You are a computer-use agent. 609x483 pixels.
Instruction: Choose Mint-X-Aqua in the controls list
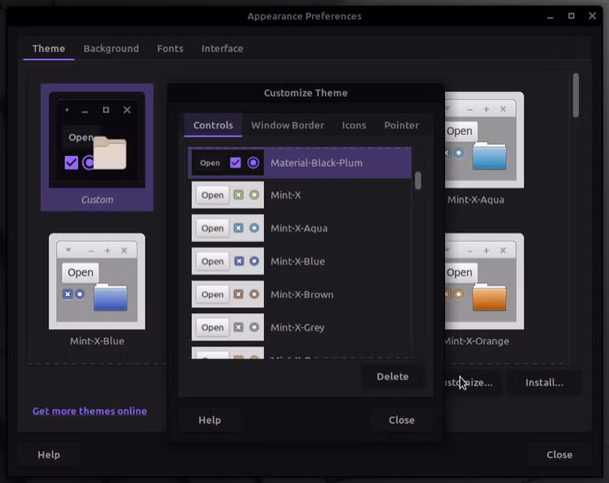tap(300, 228)
